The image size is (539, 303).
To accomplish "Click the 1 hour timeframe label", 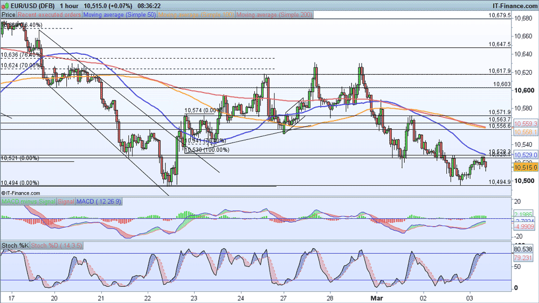I will [x=69, y=6].
